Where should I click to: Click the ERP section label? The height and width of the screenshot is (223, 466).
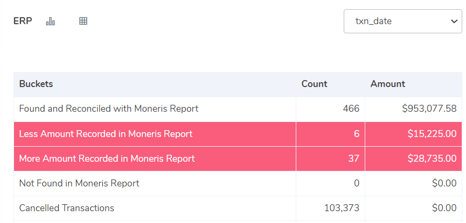click(23, 21)
